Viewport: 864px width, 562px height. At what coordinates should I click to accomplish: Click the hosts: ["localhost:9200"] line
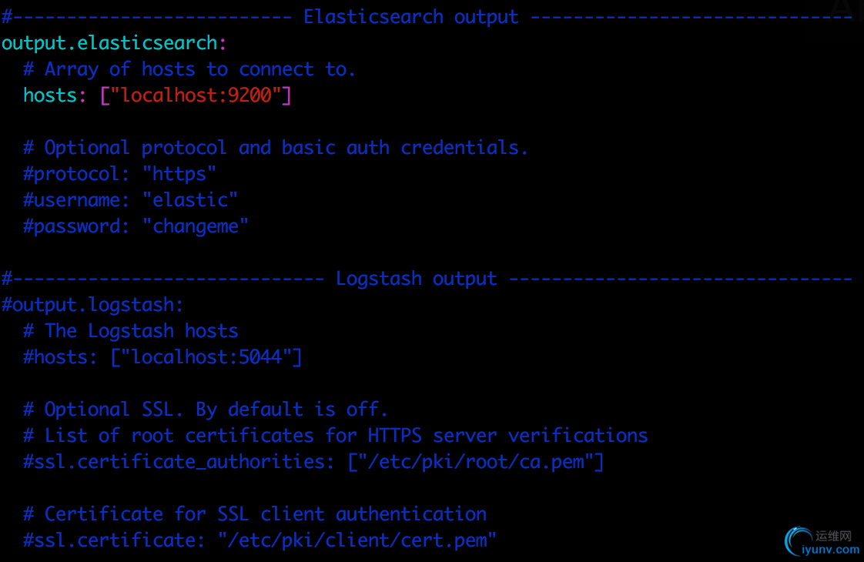tap(157, 95)
